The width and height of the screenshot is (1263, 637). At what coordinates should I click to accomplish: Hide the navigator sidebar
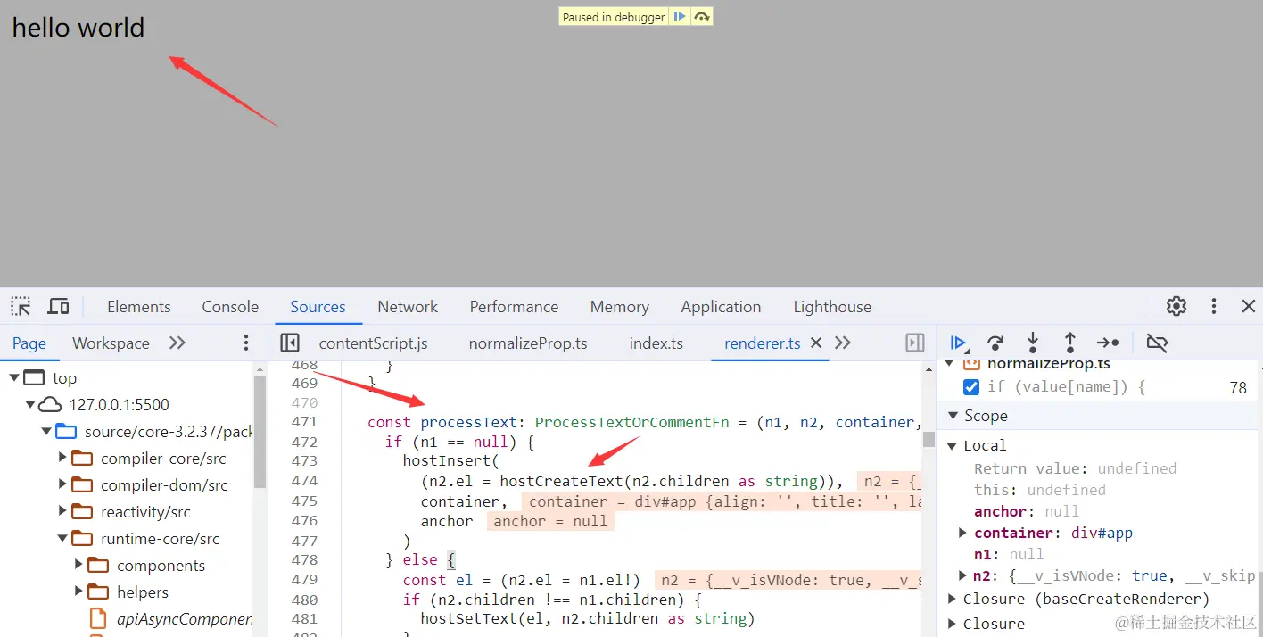[289, 343]
